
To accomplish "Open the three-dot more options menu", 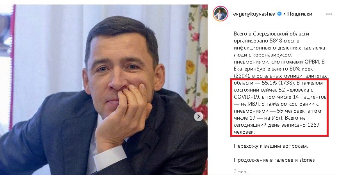I will point(329,14).
